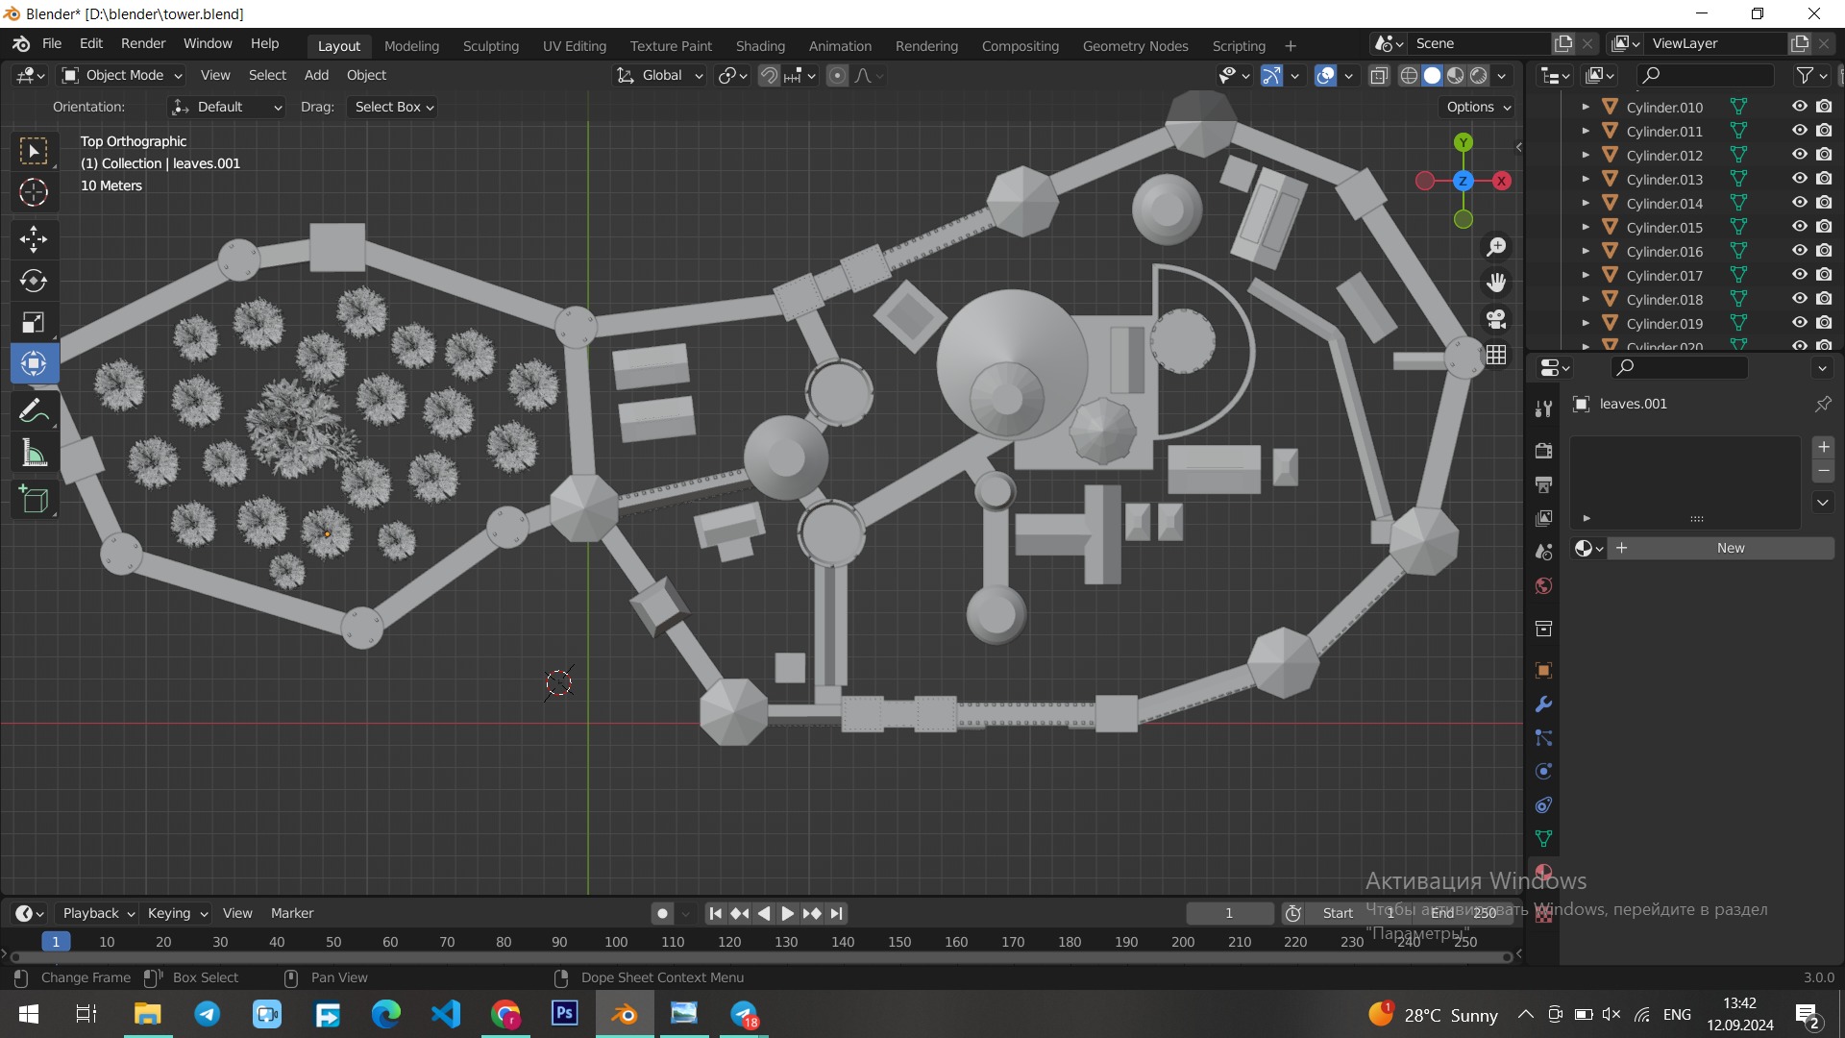Open the File menu
1845x1038 pixels.
(52, 43)
